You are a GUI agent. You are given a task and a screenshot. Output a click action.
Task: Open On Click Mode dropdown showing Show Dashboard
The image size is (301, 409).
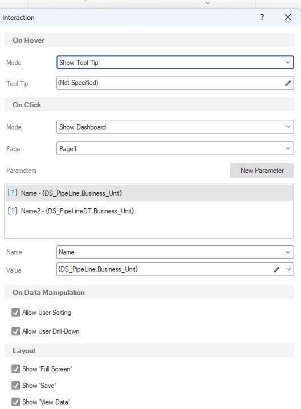175,127
